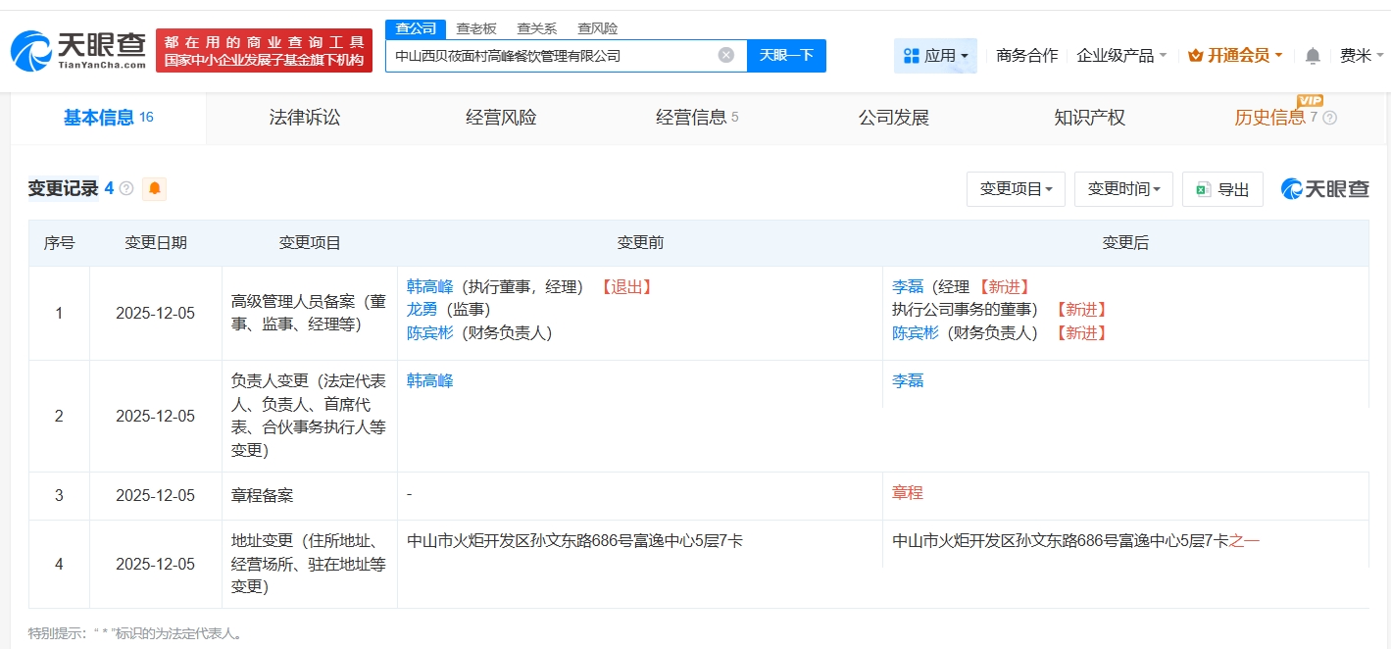
Task: Click help icon next to 历史信息 tab
Action: coord(1329,118)
